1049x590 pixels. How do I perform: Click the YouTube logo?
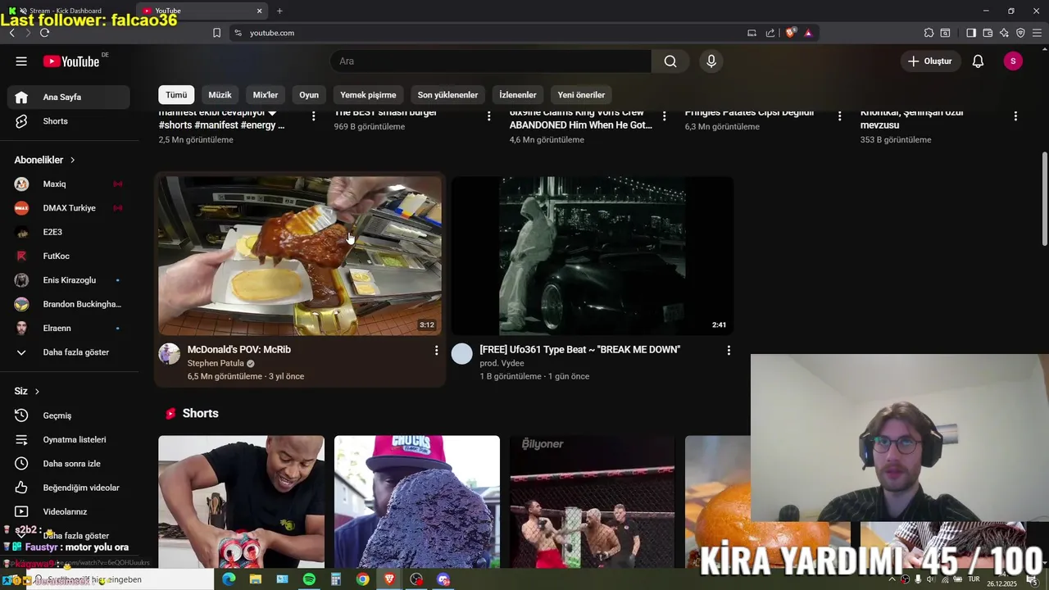(72, 61)
